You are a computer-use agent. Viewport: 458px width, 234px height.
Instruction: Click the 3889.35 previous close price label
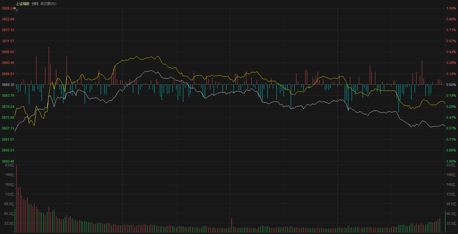(x=8, y=84)
